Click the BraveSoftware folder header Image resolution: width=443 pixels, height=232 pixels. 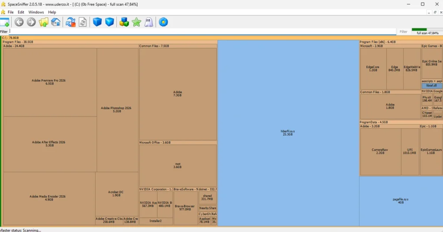pyautogui.click(x=186, y=189)
